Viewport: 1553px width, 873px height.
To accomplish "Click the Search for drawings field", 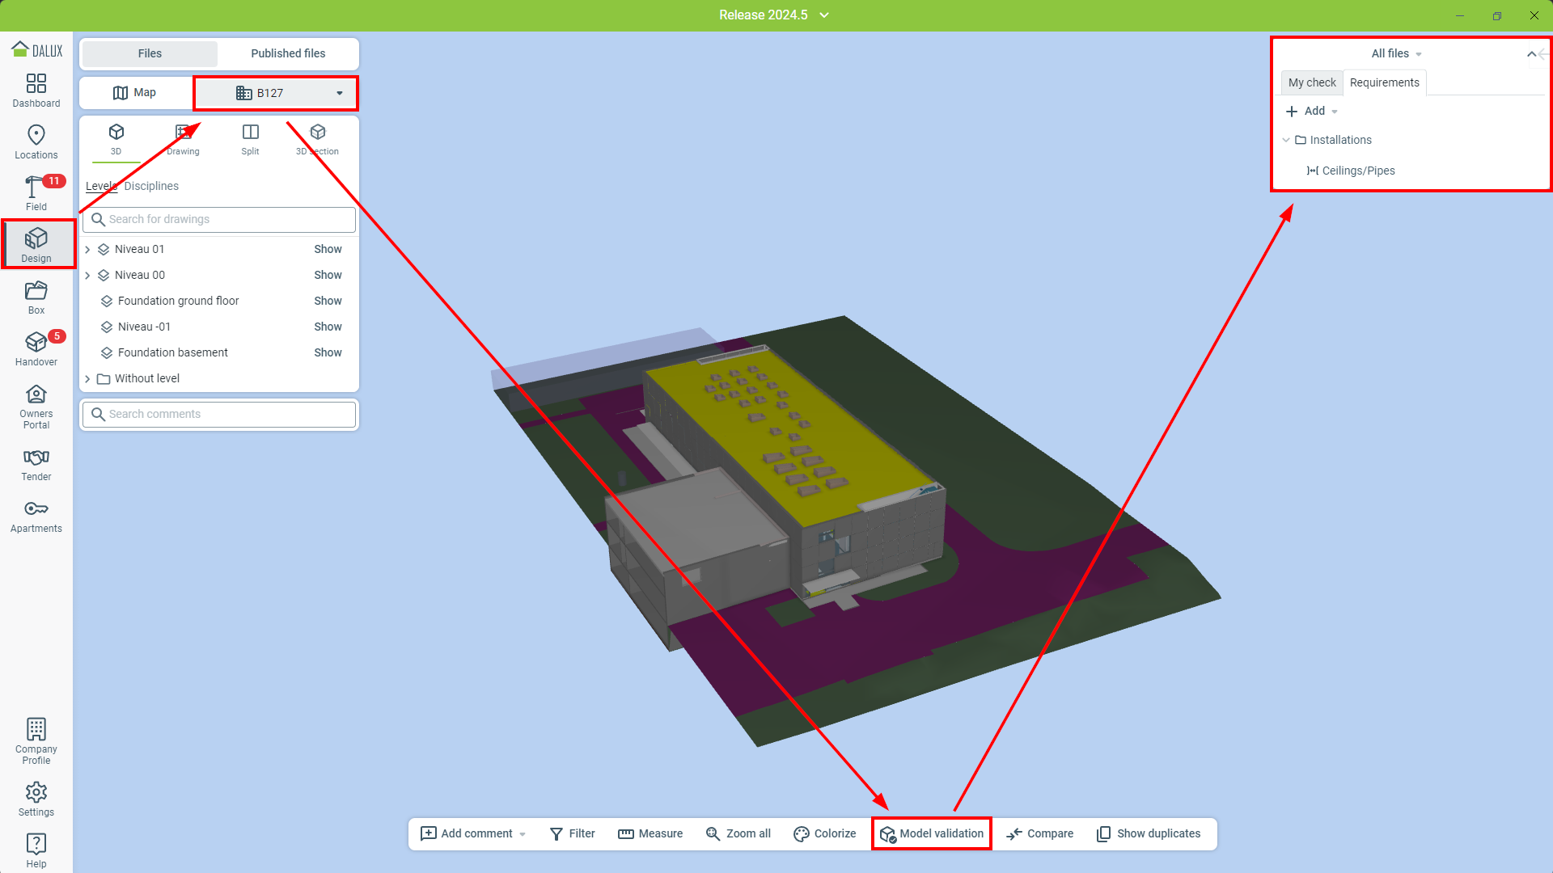I will [219, 219].
